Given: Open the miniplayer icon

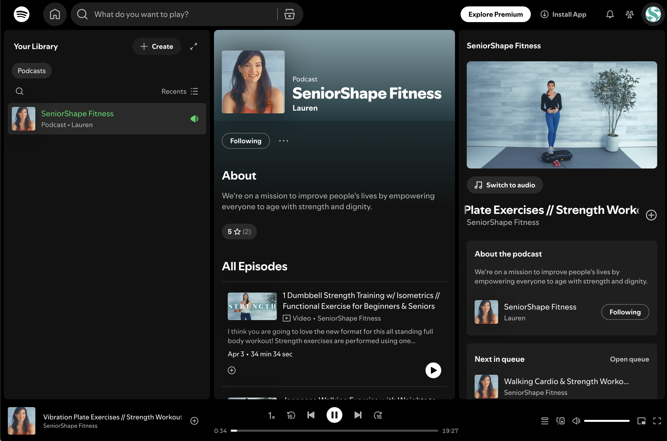Looking at the screenshot, I should click(641, 421).
